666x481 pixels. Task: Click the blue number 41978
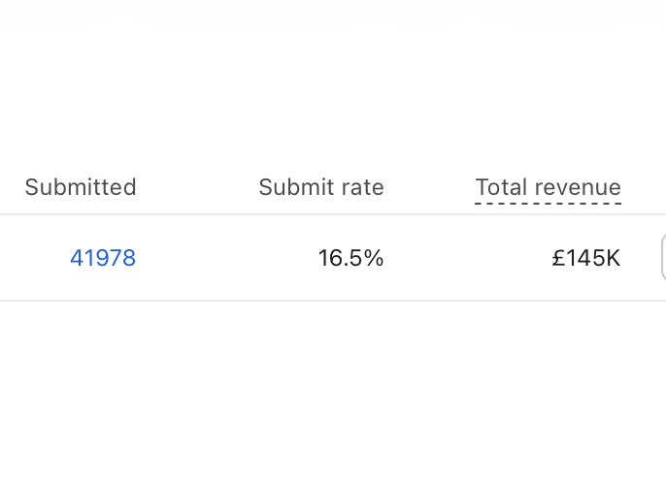point(103,258)
